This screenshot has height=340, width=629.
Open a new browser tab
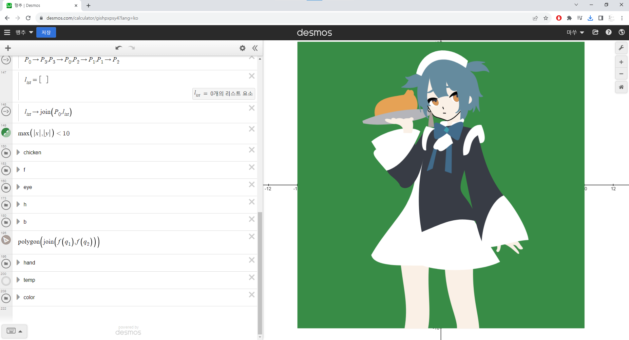tap(88, 6)
